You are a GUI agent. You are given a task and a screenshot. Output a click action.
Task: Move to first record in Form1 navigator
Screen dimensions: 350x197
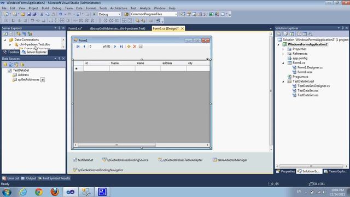78,47
